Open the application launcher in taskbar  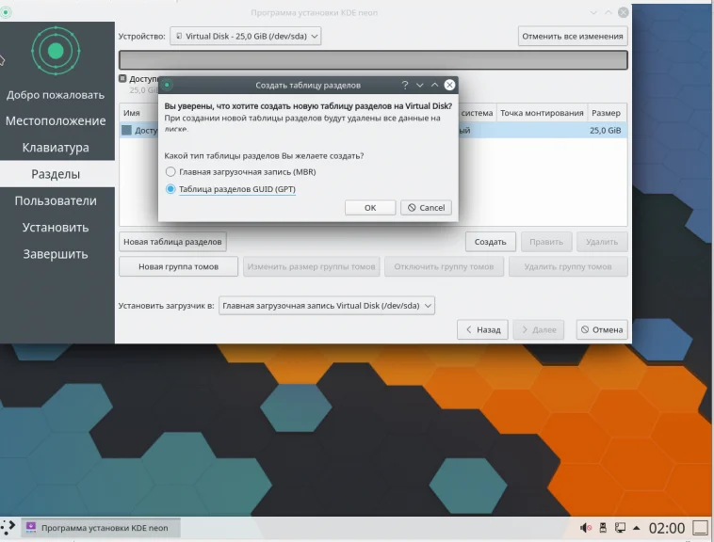[8, 528]
